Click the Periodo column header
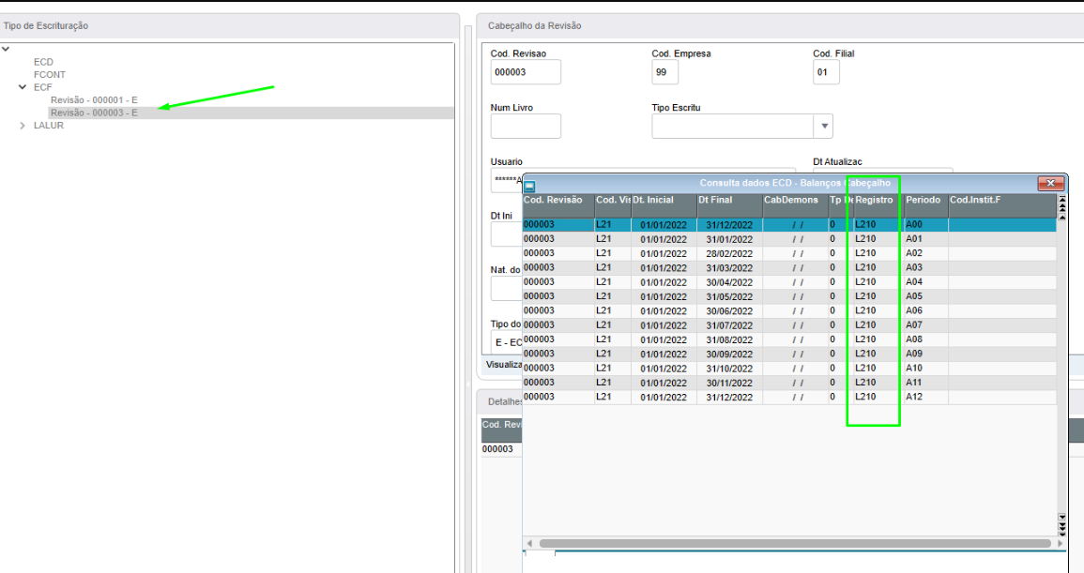 (925, 205)
